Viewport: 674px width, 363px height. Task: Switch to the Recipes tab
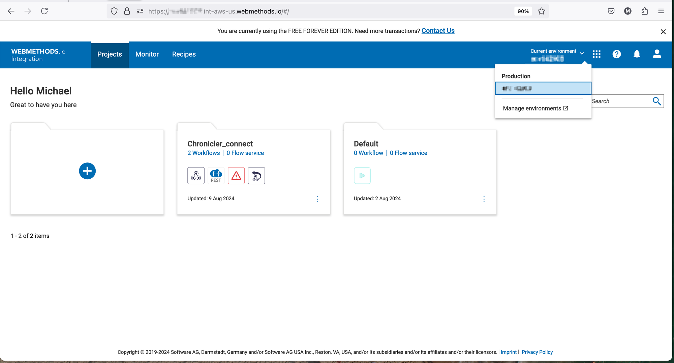point(184,54)
